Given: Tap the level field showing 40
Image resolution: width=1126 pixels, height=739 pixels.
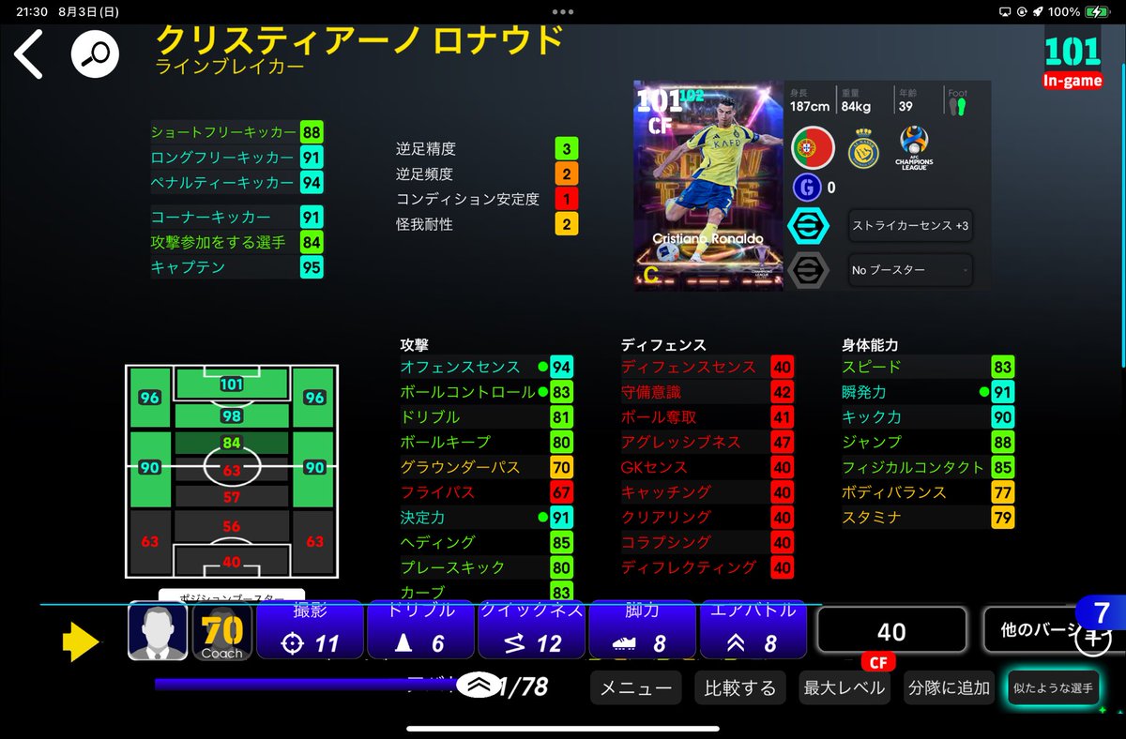Looking at the screenshot, I should point(891,631).
